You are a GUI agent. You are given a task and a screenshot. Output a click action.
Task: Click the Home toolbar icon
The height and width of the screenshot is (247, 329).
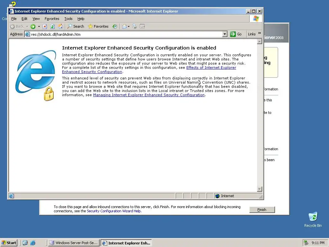(x=60, y=26)
